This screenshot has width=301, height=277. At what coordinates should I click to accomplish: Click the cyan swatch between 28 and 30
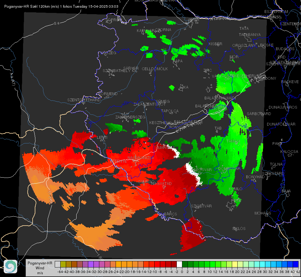pyautogui.click(x=263, y=264)
